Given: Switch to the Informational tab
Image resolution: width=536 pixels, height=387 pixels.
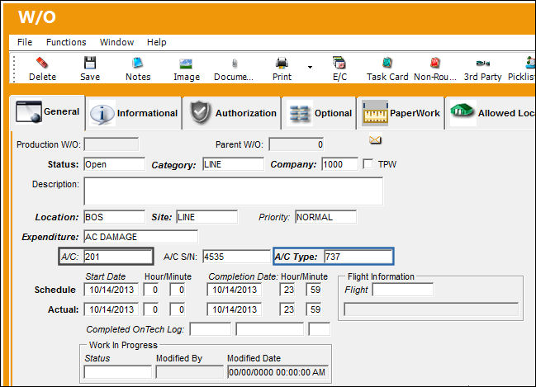Looking at the screenshot, I should pos(134,113).
